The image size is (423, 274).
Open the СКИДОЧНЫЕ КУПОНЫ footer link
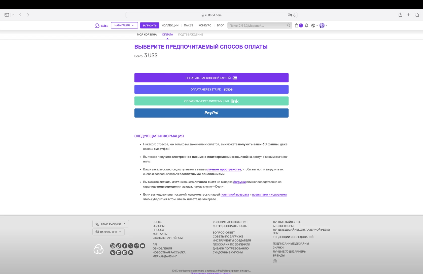[228, 252]
